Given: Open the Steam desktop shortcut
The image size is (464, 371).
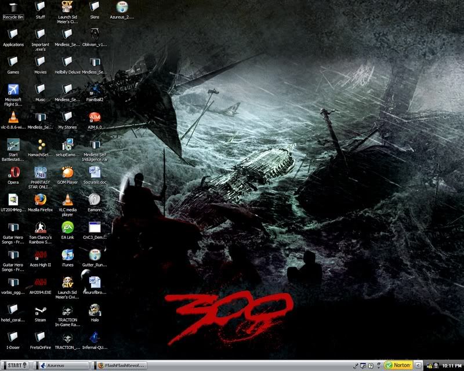Looking at the screenshot, I should (40, 310).
